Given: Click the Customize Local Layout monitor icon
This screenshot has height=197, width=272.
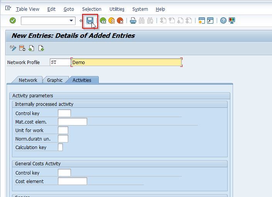Looking at the screenshot, I should coord(232,21).
